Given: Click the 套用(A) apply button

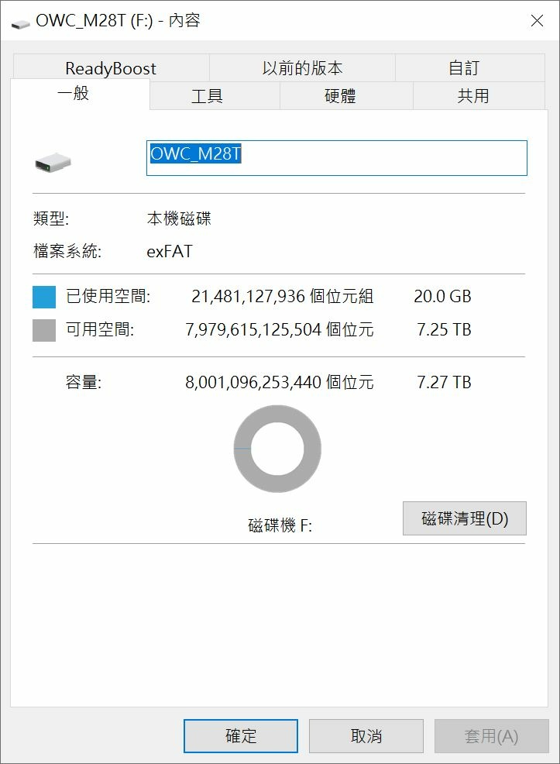Looking at the screenshot, I should (x=491, y=736).
